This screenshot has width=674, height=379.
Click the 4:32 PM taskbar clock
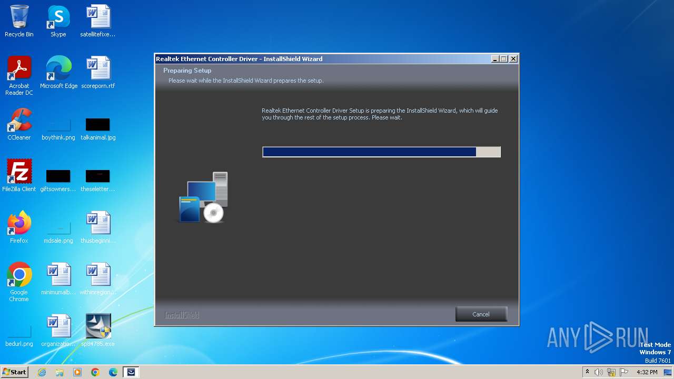647,372
